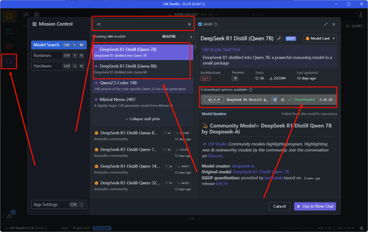Open My Models folder icon in the sidebar

[x=9, y=46]
